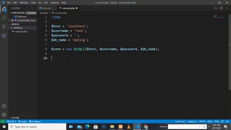Click the remote window status bar icon
The image size is (231, 130).
(x=3, y=121)
